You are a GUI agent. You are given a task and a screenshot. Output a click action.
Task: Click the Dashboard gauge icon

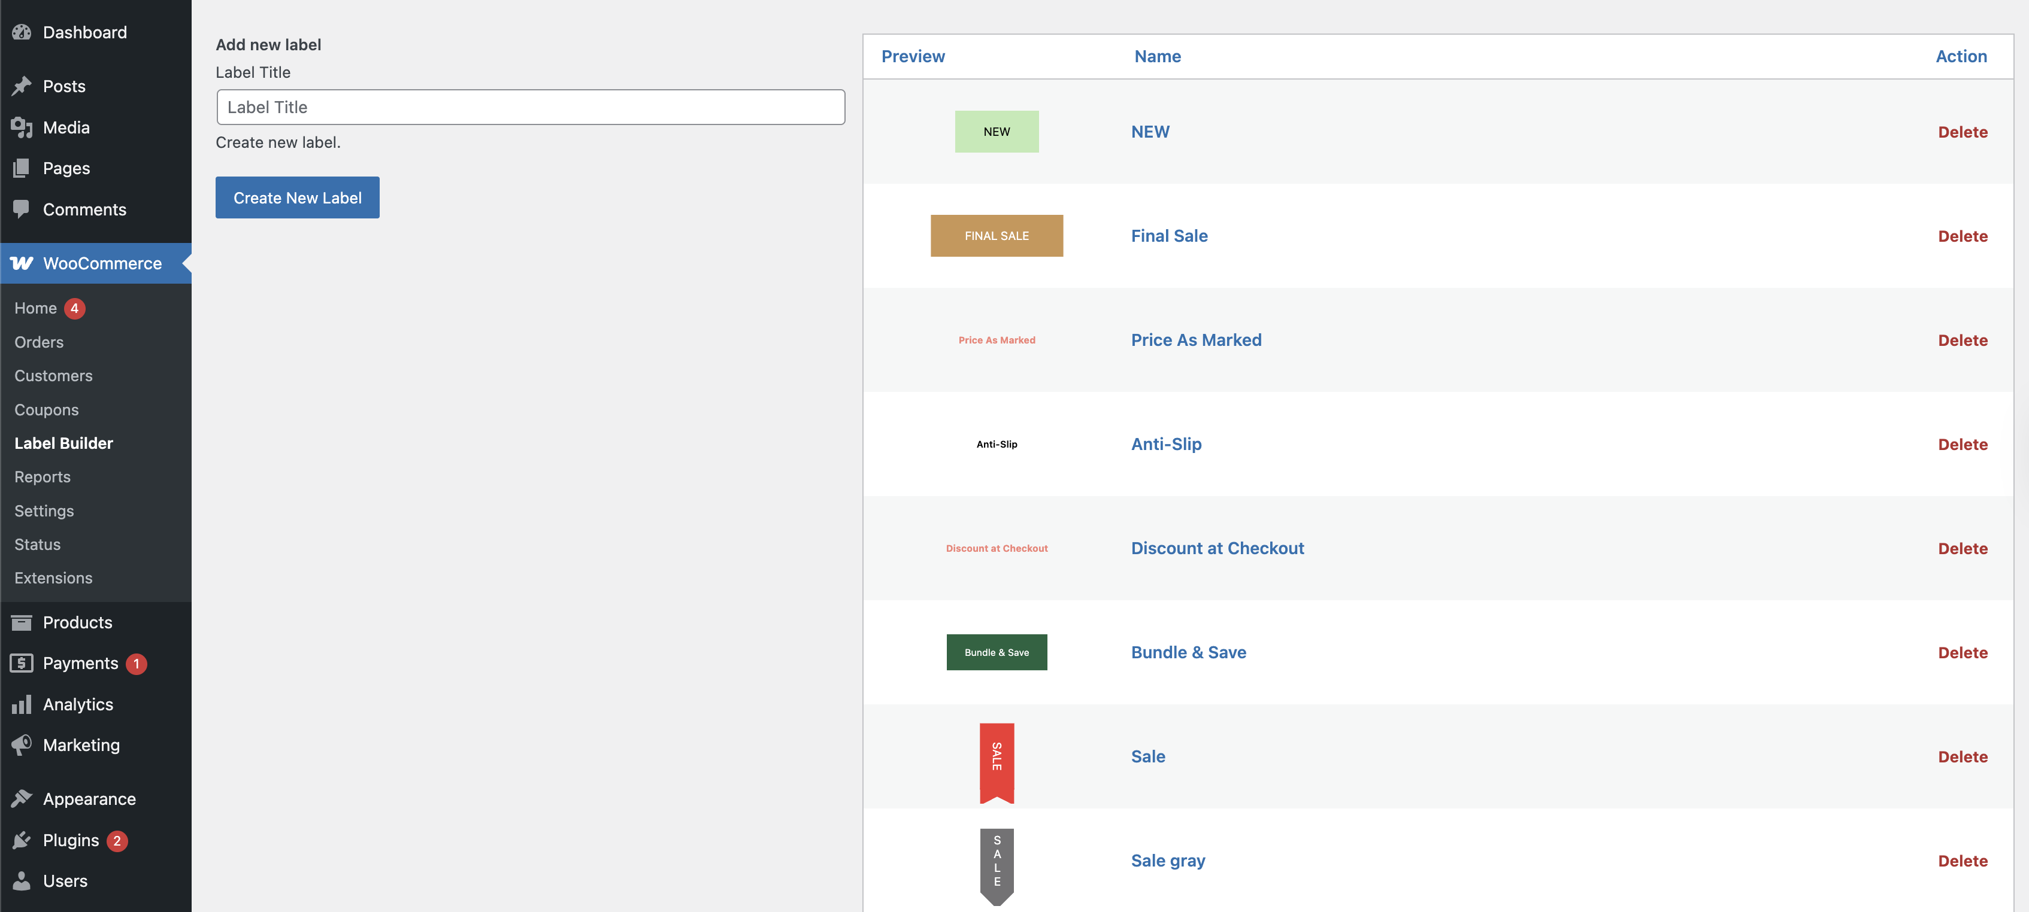click(x=22, y=32)
